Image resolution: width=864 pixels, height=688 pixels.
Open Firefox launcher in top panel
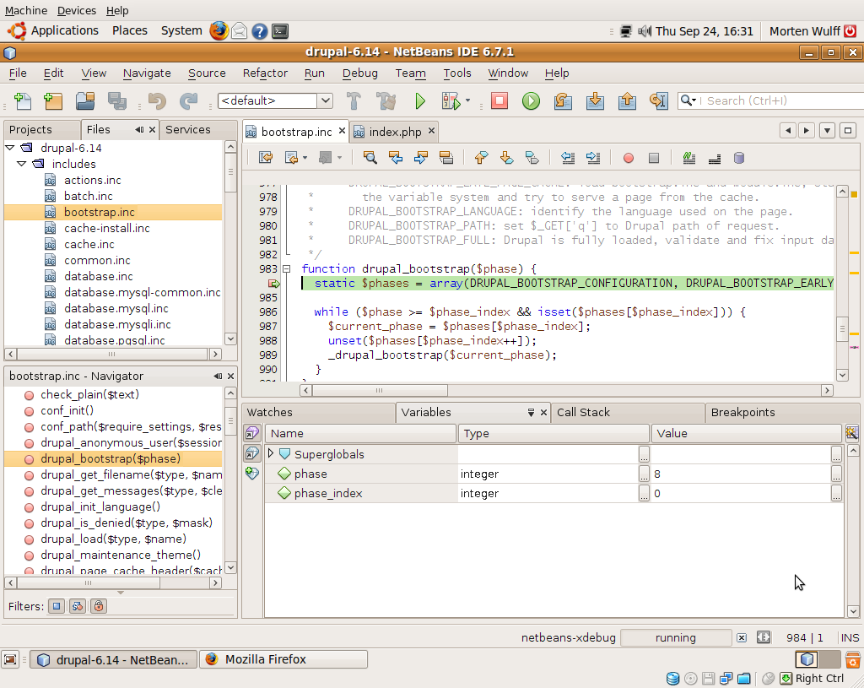(219, 31)
